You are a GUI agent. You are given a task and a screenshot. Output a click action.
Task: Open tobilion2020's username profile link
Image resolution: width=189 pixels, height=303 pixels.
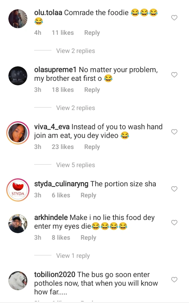click(55, 274)
